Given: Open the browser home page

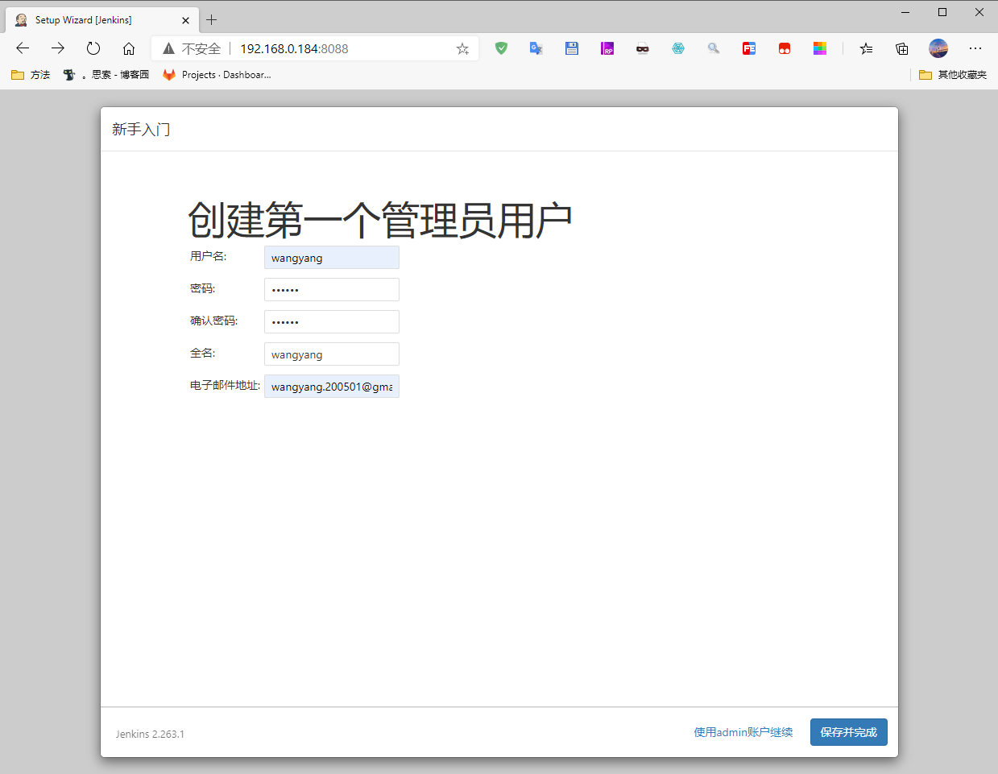Looking at the screenshot, I should point(129,48).
